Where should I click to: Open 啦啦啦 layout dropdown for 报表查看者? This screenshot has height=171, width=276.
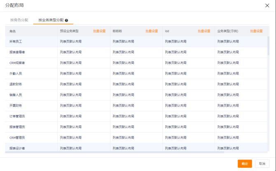click(x=135, y=52)
